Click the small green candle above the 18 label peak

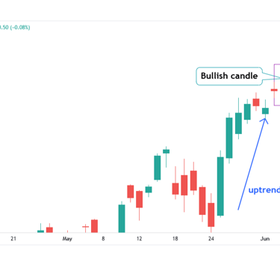(x=166, y=151)
